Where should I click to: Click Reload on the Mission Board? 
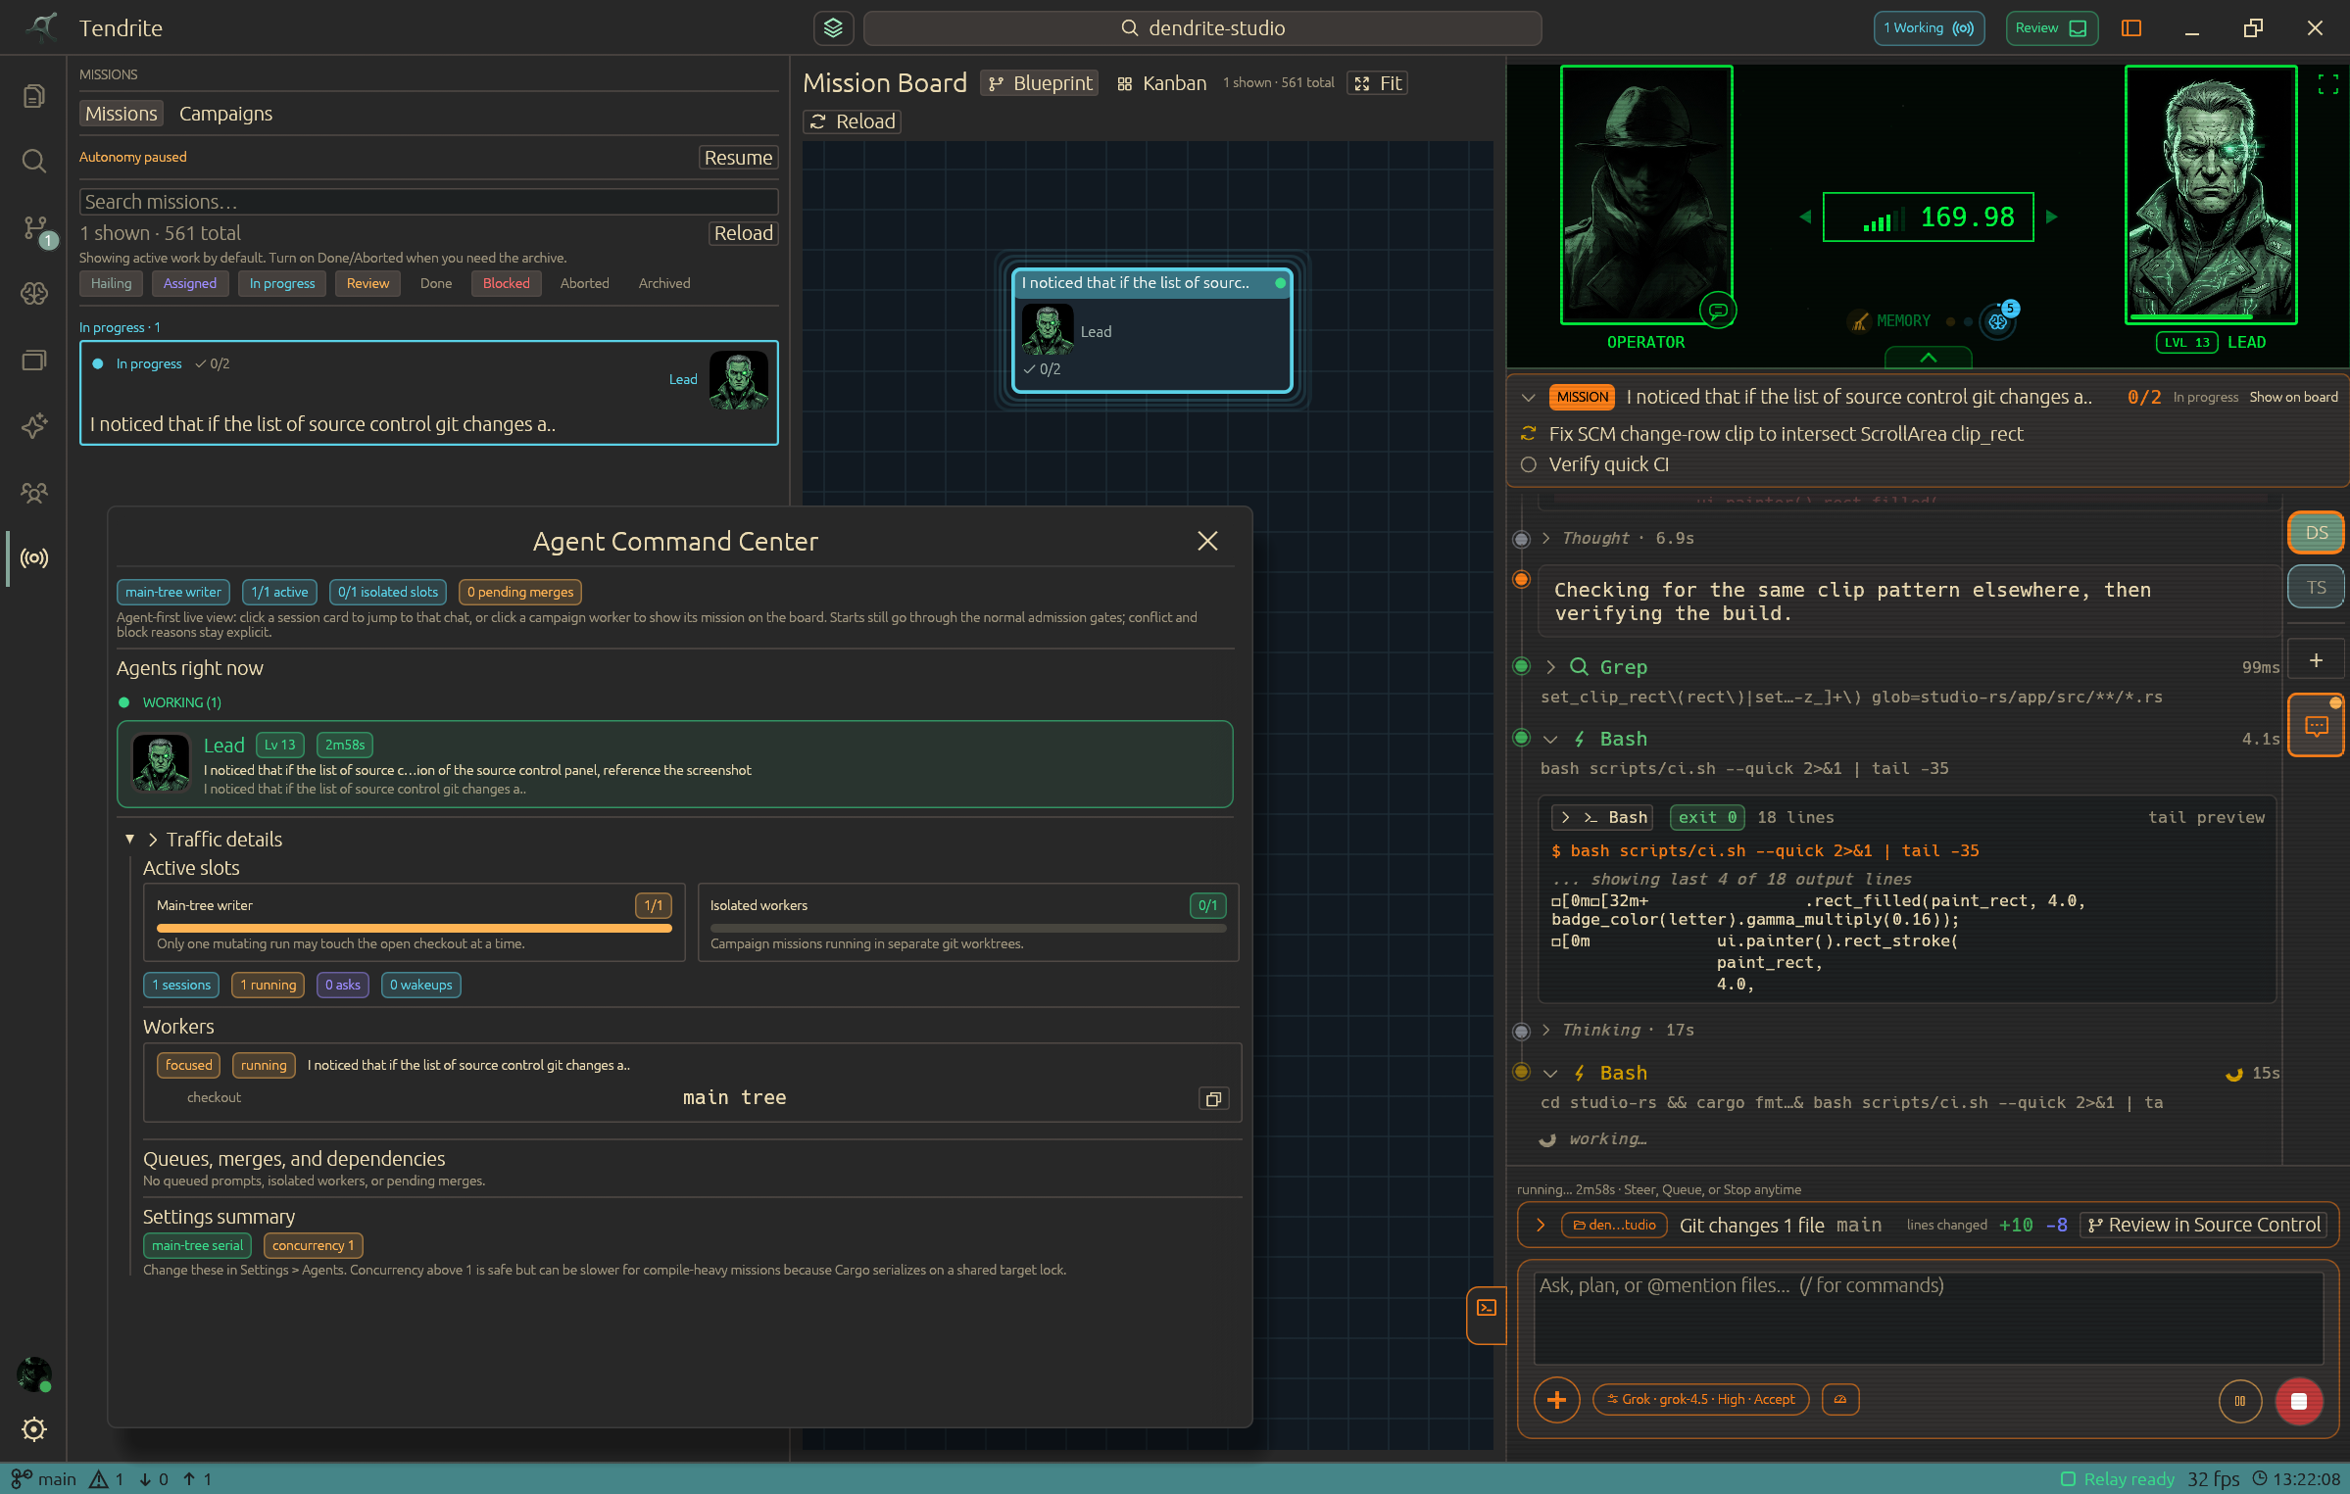(852, 121)
